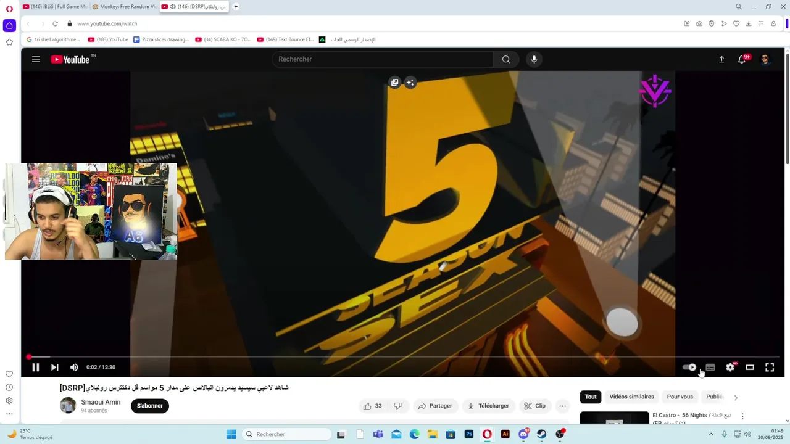This screenshot has height=444, width=790.
Task: Switch to the iBLiS Full Game browser tab
Action: [55, 7]
